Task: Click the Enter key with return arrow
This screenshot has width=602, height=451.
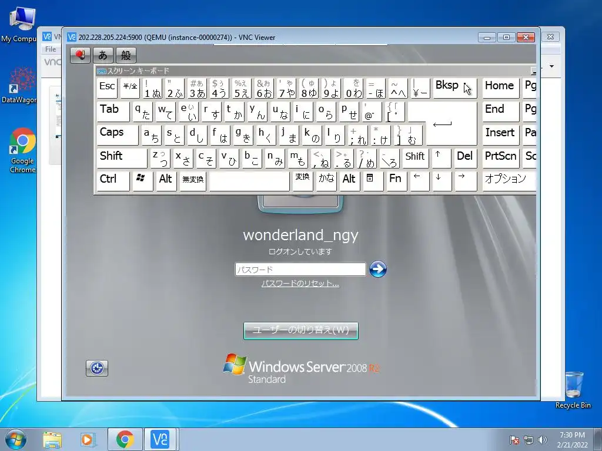Action: click(x=451, y=123)
